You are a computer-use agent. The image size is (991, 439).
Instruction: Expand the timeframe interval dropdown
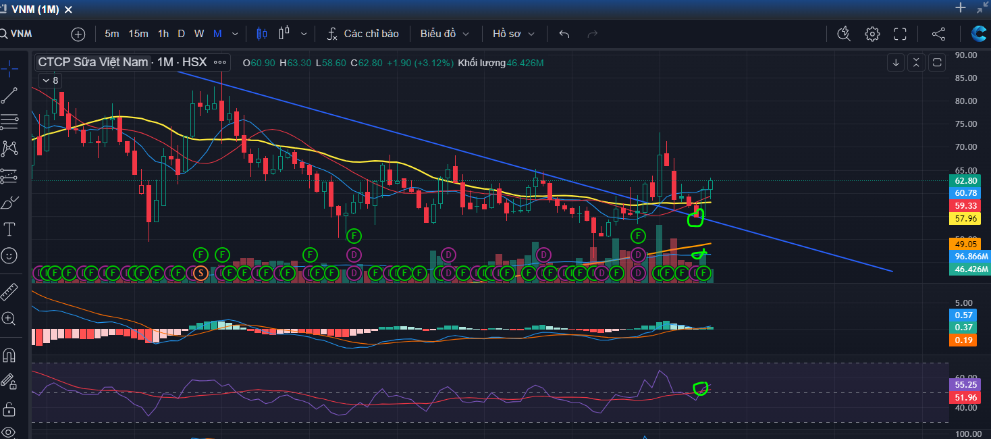pyautogui.click(x=235, y=34)
